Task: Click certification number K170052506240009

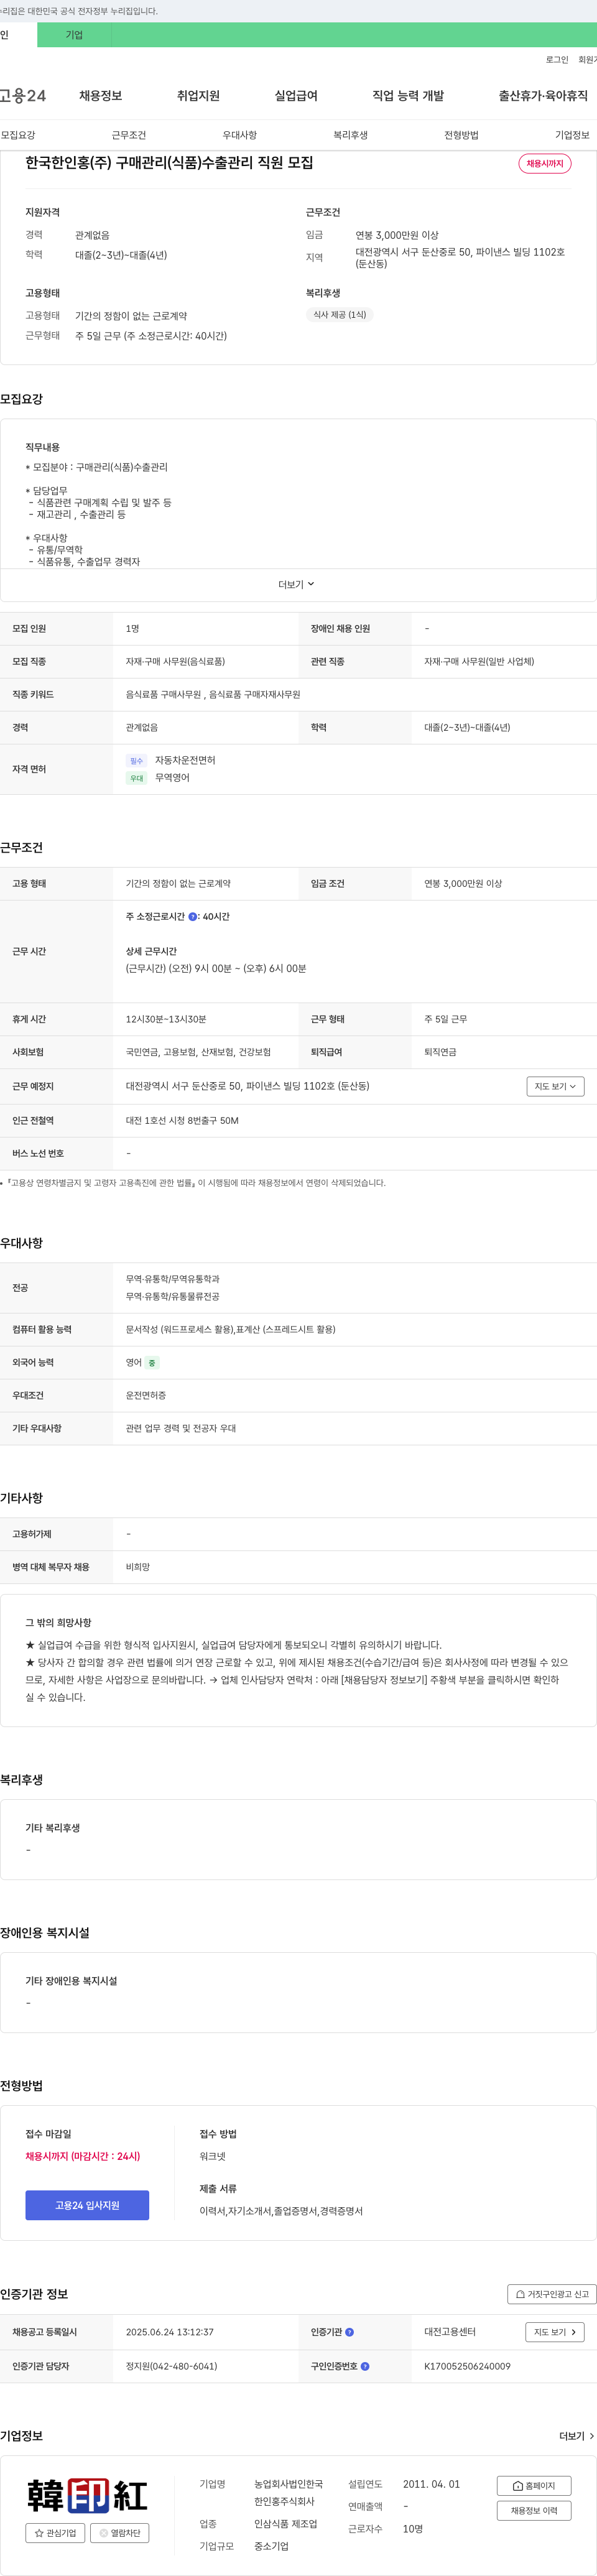Action: point(467,2367)
